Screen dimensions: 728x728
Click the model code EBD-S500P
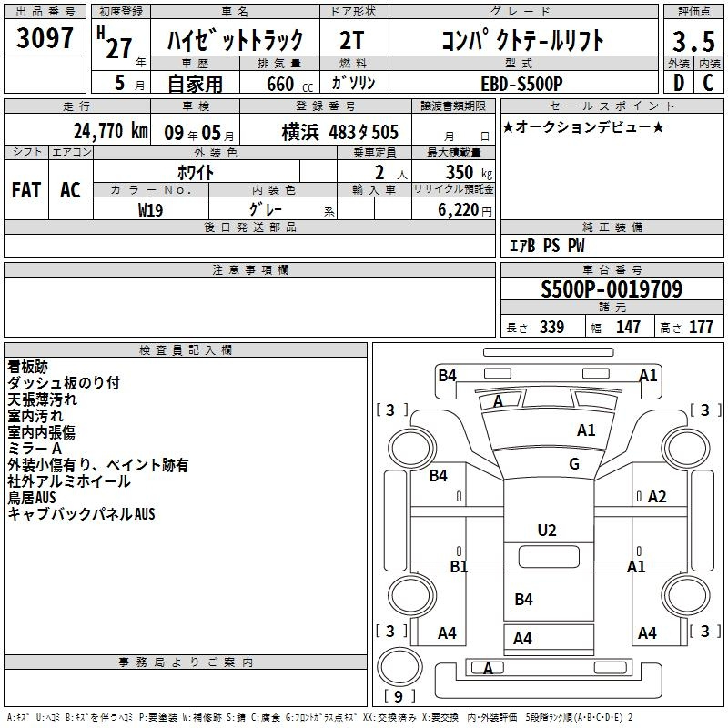[x=521, y=84]
